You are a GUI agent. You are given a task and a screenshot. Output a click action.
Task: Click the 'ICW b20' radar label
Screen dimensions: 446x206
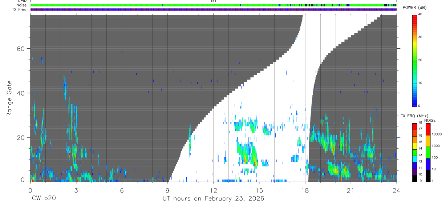[43, 199]
